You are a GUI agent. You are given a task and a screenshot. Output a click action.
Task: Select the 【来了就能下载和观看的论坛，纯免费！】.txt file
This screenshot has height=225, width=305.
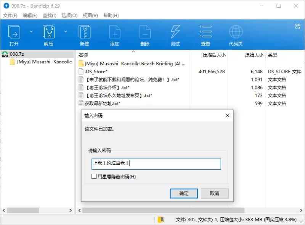(x=132, y=79)
